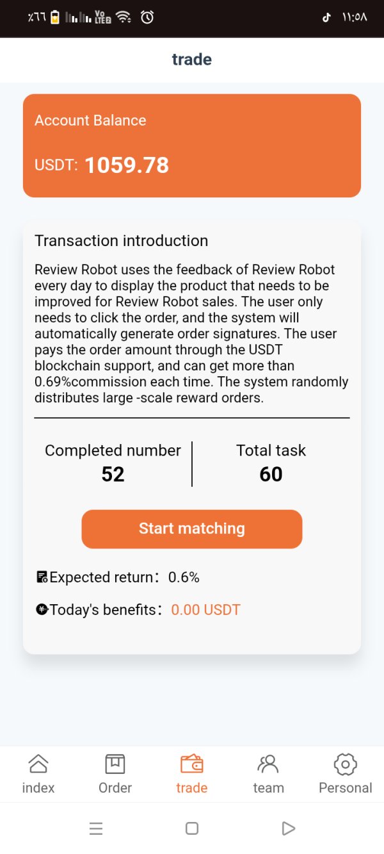This screenshot has width=384, height=854.
Task: Tap the Expected return document icon
Action: tap(42, 577)
